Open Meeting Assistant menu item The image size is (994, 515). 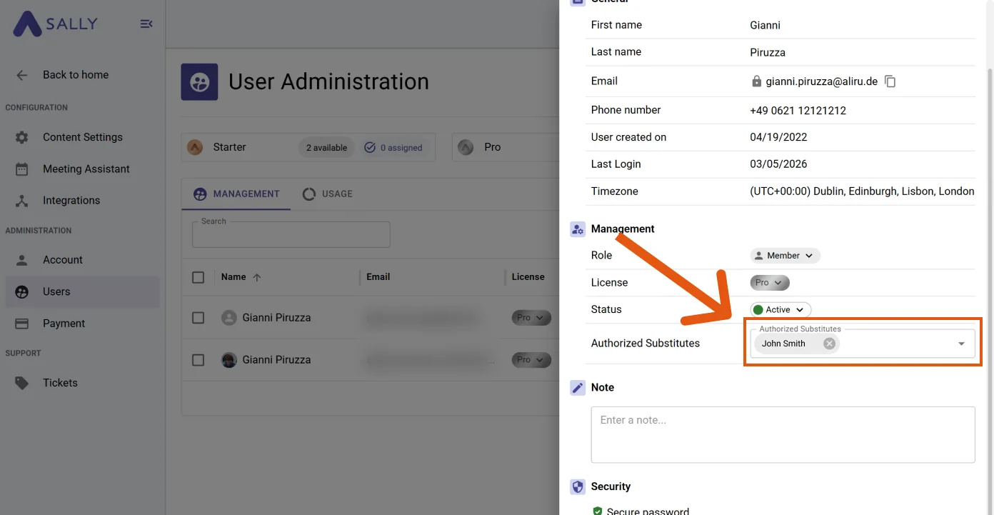tap(83, 169)
